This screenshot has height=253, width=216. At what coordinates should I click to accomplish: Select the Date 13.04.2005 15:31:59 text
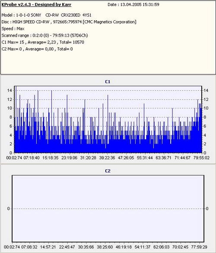coord(133,5)
